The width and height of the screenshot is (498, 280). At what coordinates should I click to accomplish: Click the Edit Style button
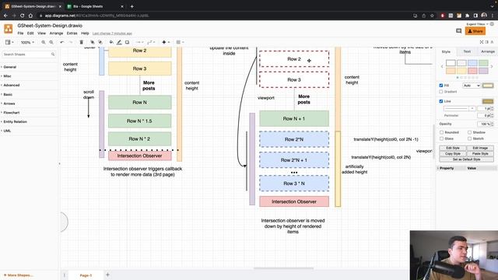click(x=453, y=148)
